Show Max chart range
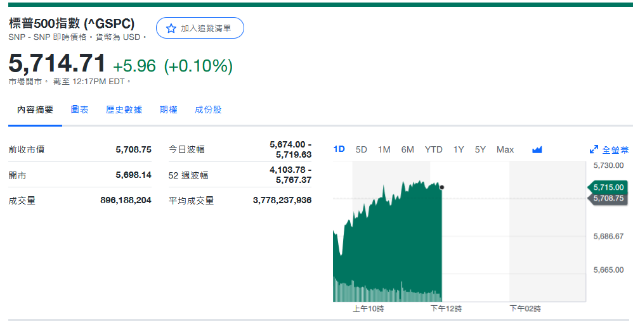 point(505,149)
